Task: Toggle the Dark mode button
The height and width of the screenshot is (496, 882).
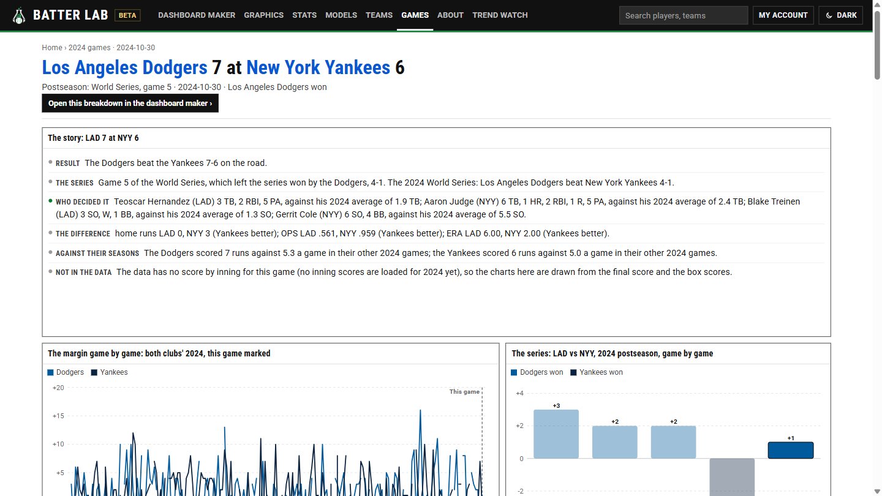Action: [840, 15]
